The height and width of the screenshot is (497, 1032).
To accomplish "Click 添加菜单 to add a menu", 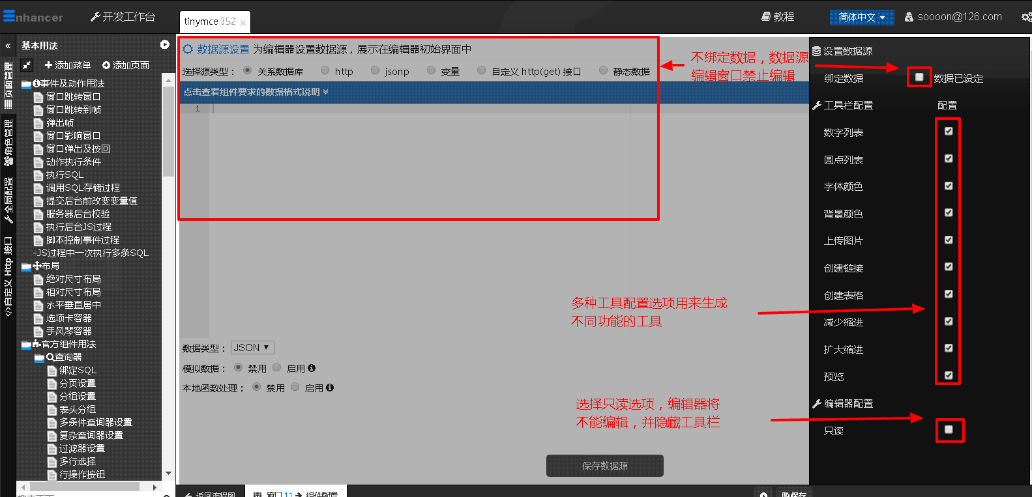I will coord(68,65).
